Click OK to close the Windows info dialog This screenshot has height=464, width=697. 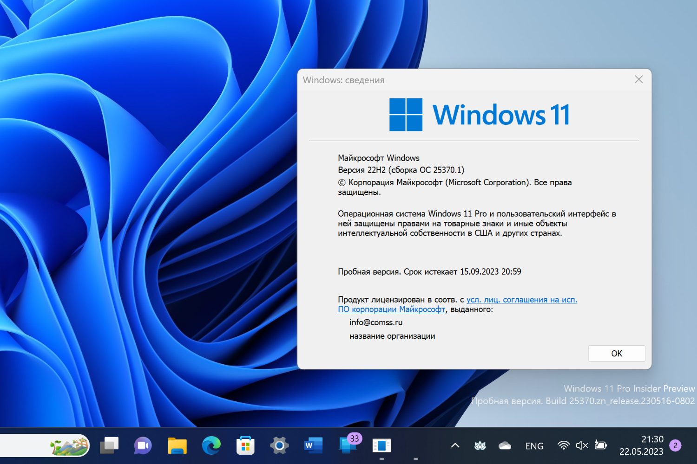[x=617, y=353]
